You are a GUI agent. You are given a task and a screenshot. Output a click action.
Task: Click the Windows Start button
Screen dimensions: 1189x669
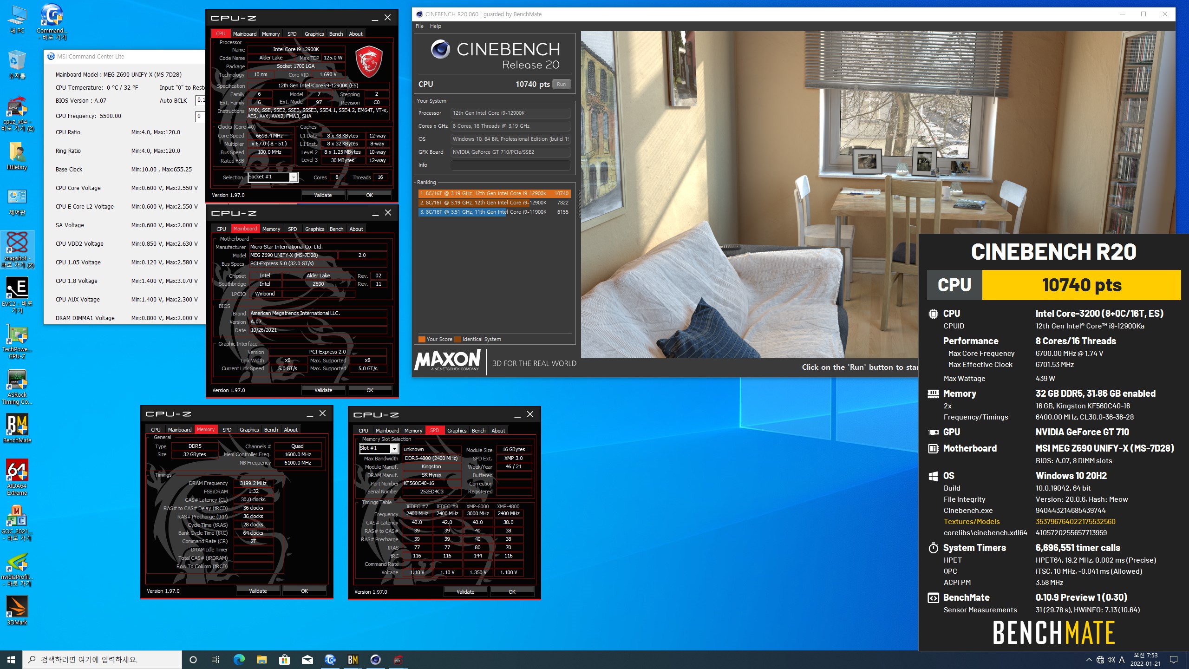11,660
